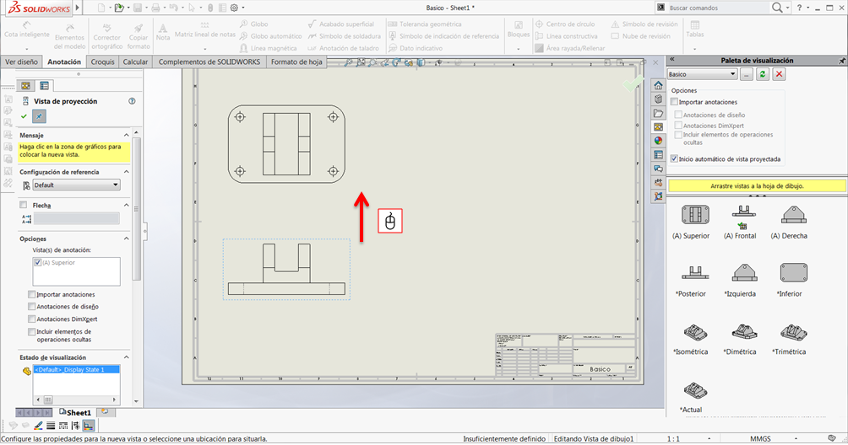848x445 pixels.
Task: Open help for Vista de proyección
Action: (x=132, y=101)
